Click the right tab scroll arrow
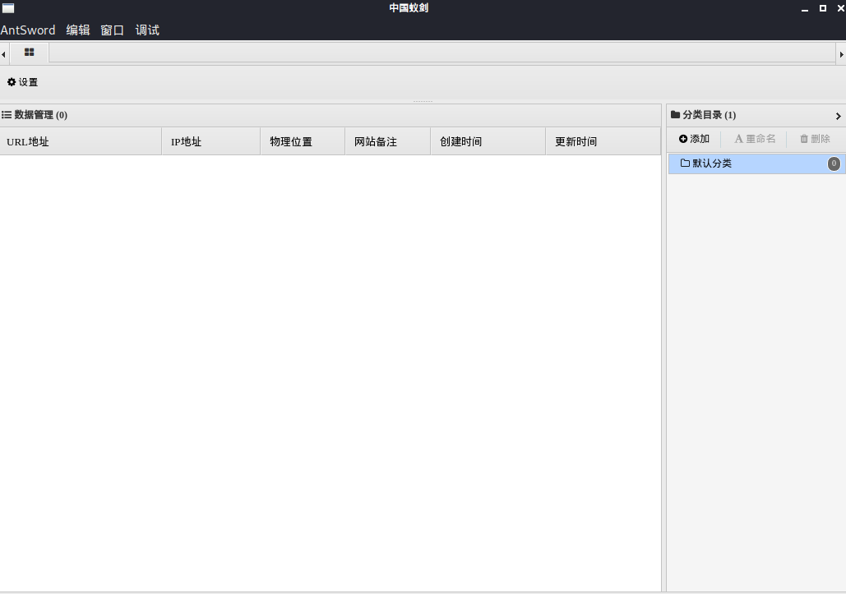 [841, 54]
